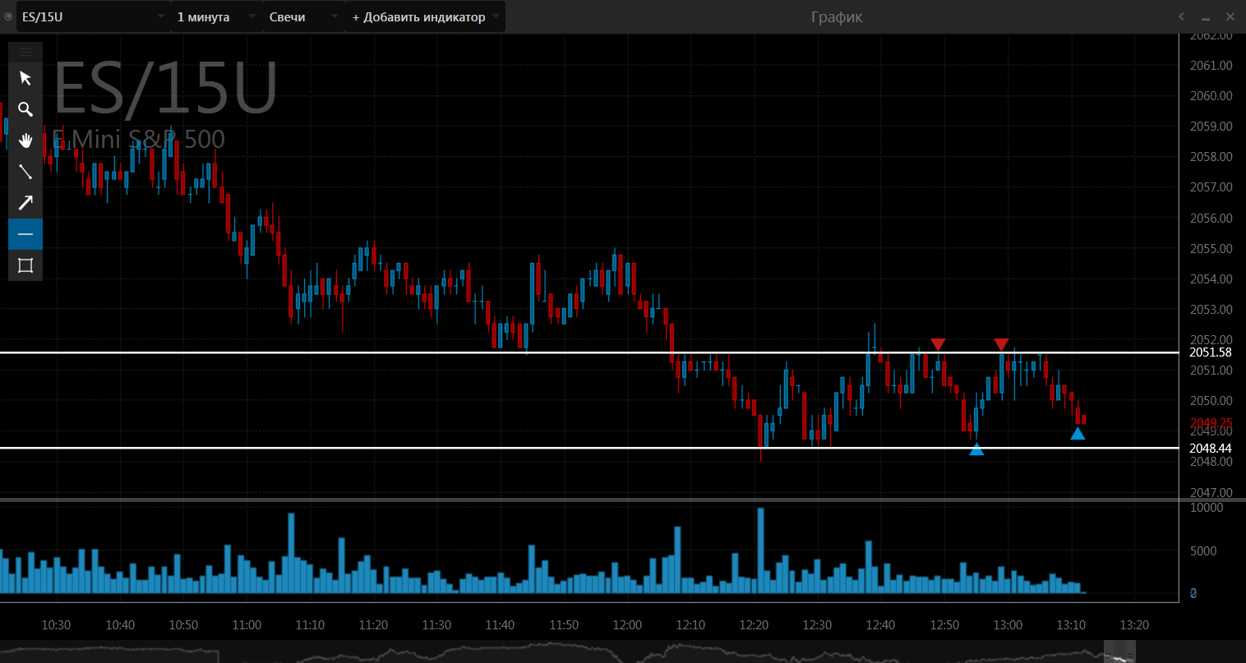Select the magnifier zoom tool
The height and width of the screenshot is (663, 1246).
coord(25,109)
